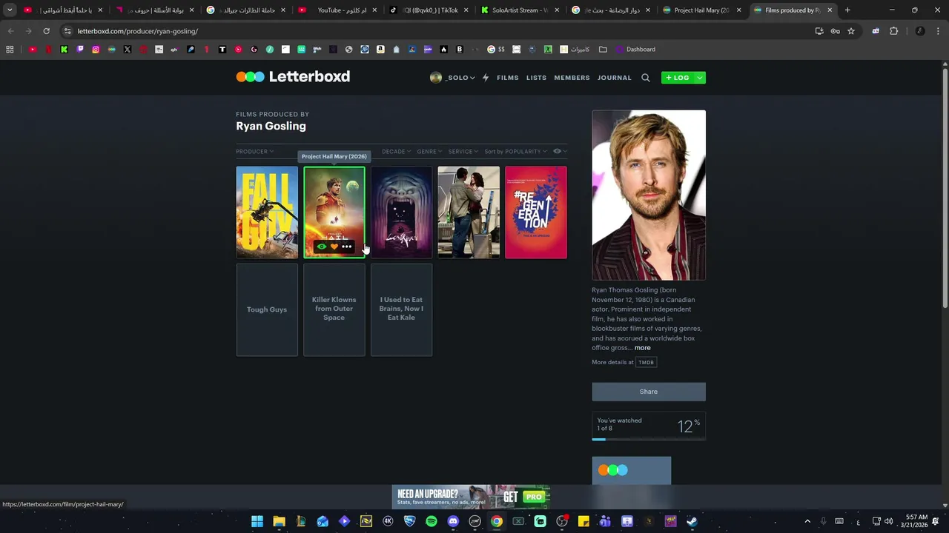949x533 pixels.
Task: Open I Used to Eat Brains tile
Action: [x=401, y=309]
